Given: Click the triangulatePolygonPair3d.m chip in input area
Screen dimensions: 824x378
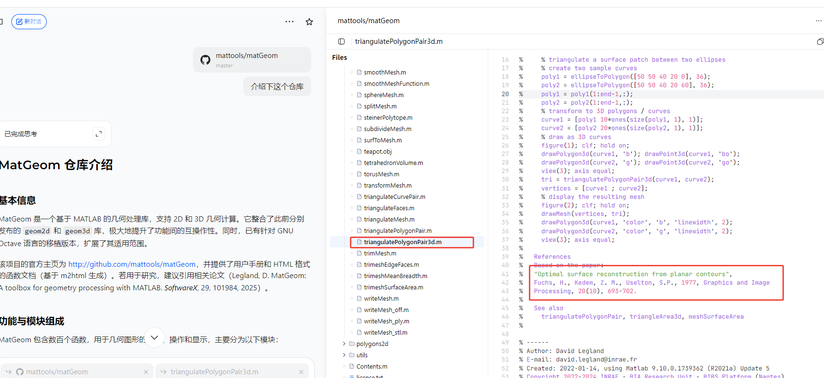Looking at the screenshot, I should (x=232, y=371).
